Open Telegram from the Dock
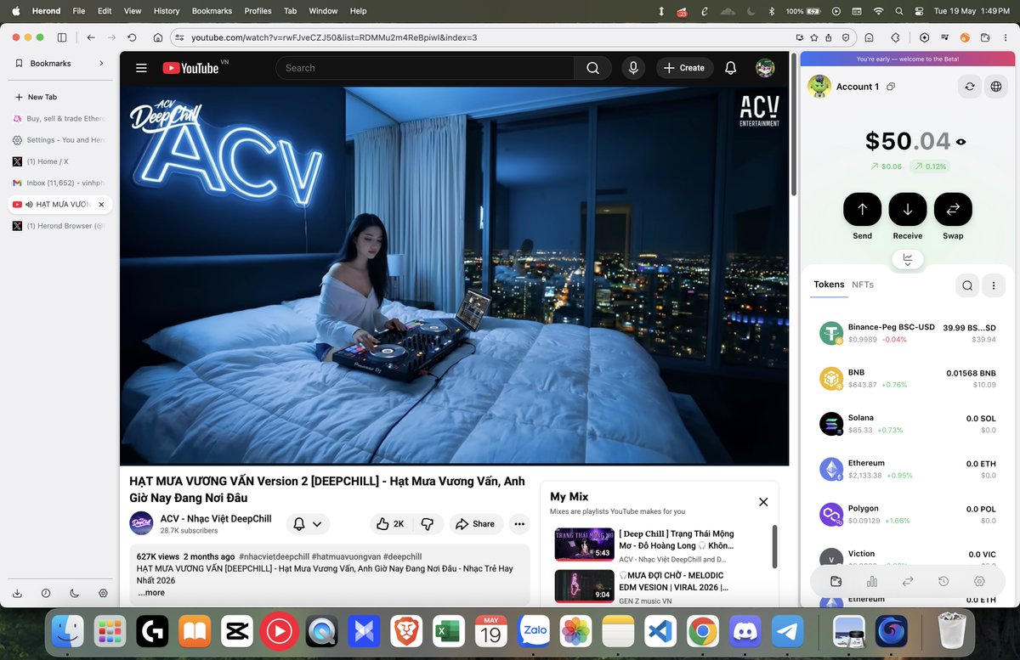This screenshot has height=660, width=1020. coord(788,631)
